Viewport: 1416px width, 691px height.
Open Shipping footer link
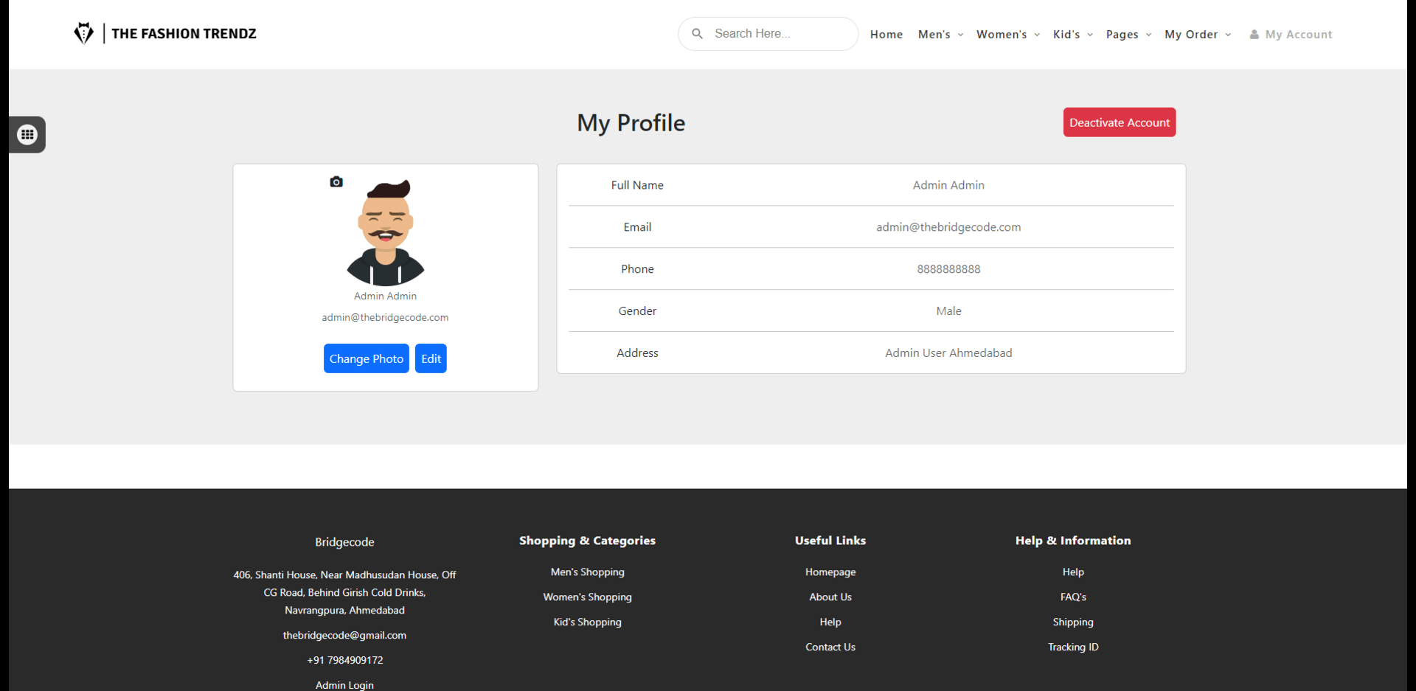pos(1073,622)
